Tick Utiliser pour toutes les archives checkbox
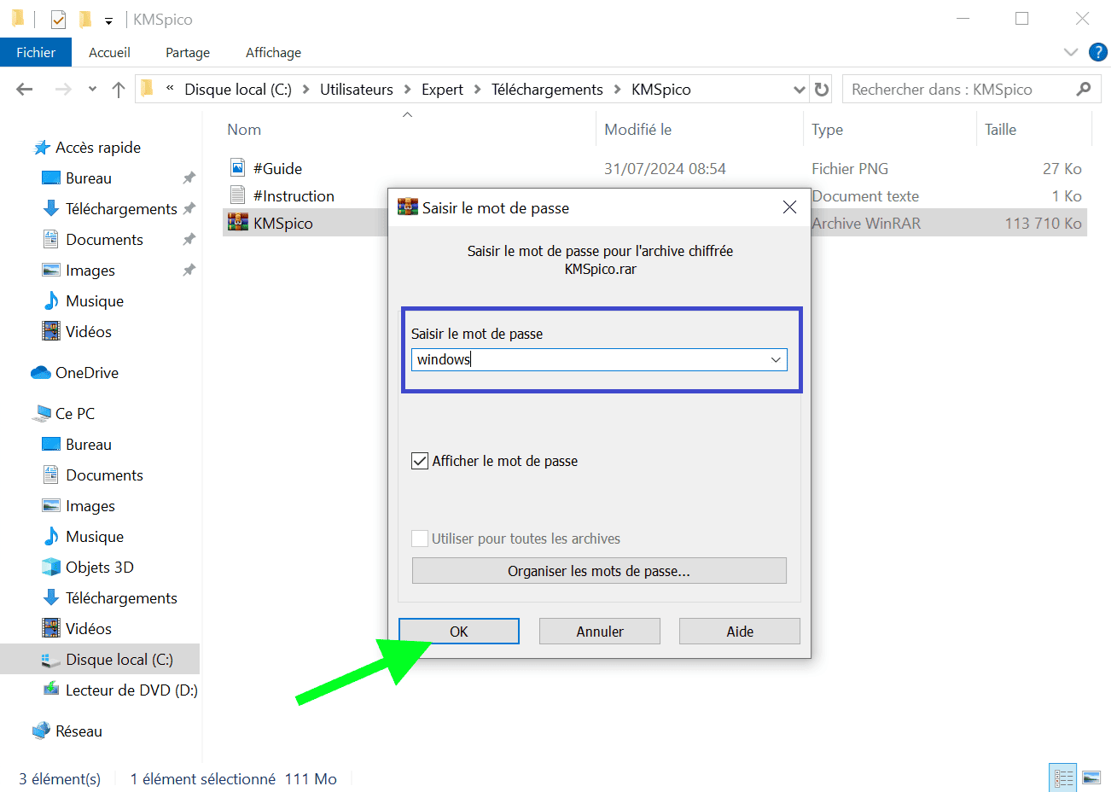This screenshot has height=792, width=1111. [x=420, y=539]
